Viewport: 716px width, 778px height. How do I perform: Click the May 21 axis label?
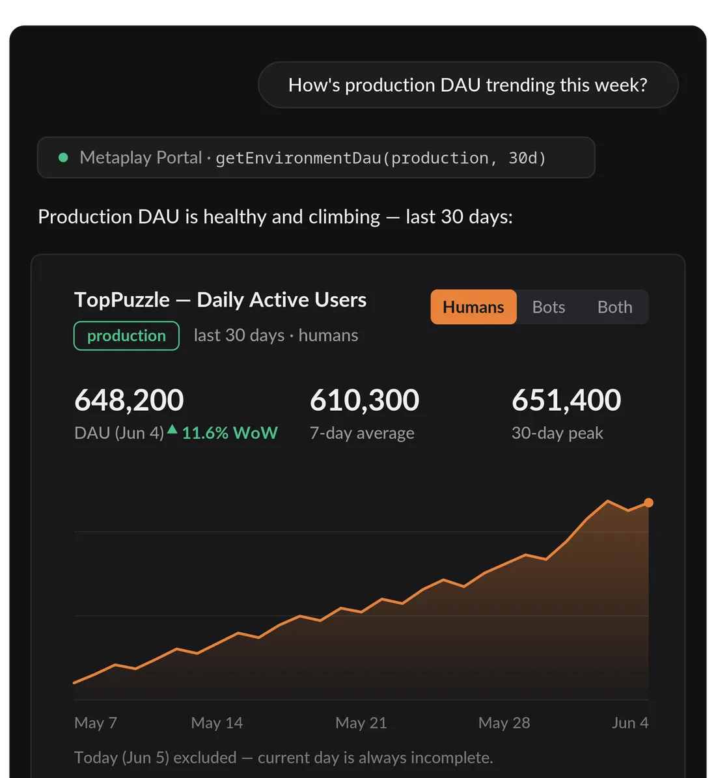(x=361, y=723)
